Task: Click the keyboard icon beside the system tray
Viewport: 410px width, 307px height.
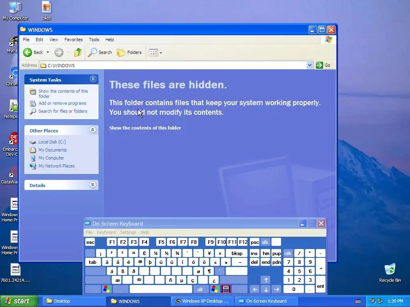Action: point(358,301)
